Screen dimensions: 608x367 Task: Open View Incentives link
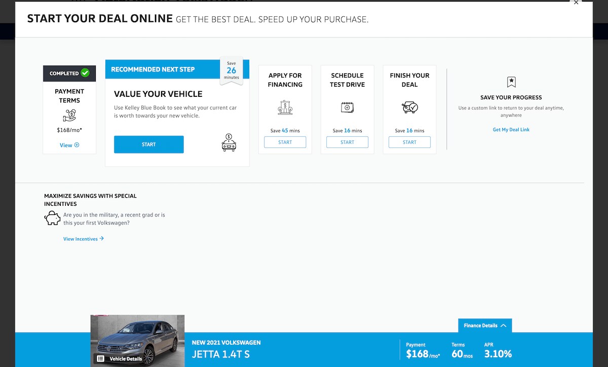(x=84, y=239)
